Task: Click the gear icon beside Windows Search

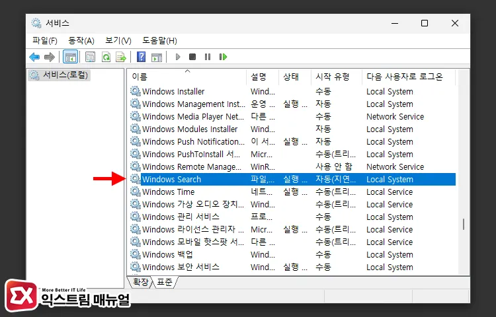Action: 136,179
